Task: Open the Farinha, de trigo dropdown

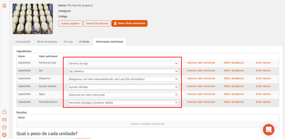Action: 123,64
